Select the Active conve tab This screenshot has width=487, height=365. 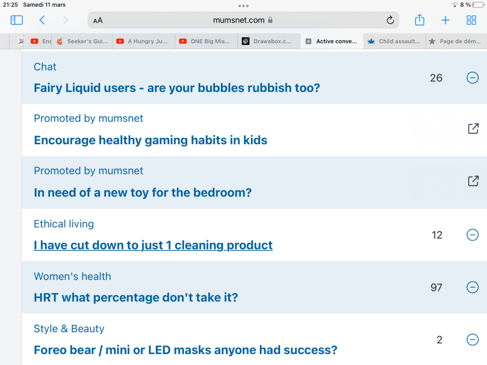(332, 41)
